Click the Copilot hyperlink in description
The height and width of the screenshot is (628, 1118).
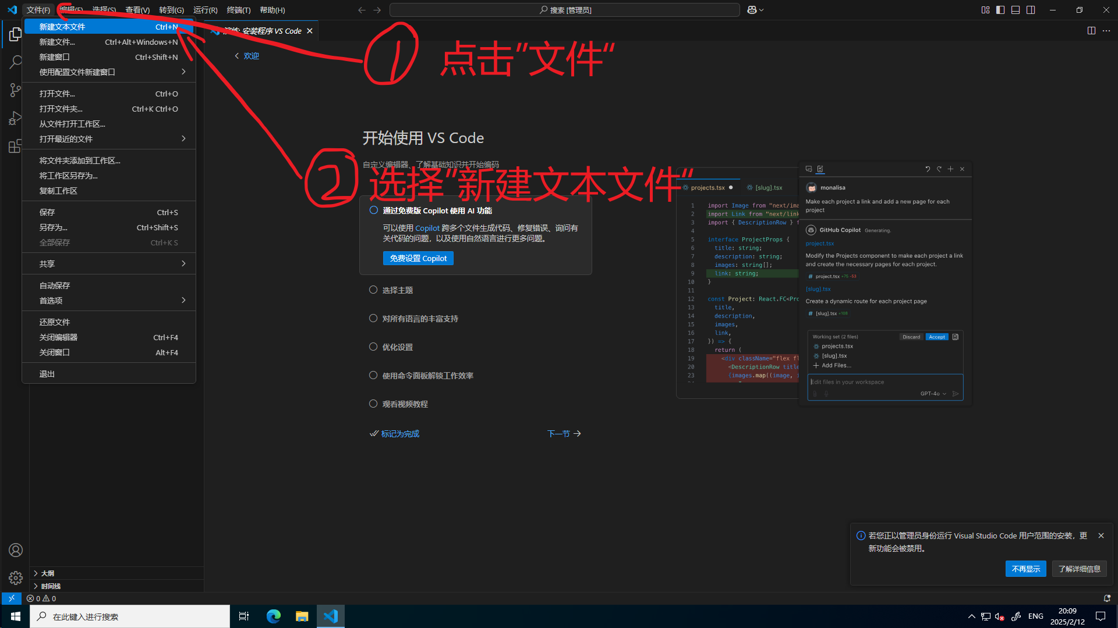pos(427,228)
